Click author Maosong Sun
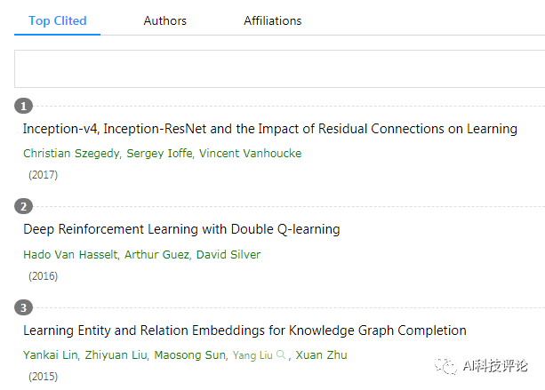The image size is (545, 390). [x=189, y=355]
